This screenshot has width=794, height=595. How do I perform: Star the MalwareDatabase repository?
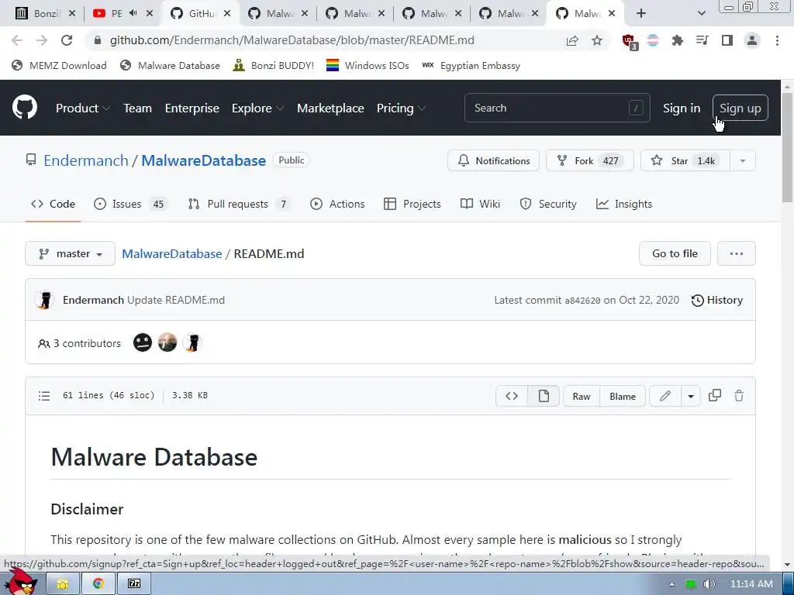(x=685, y=161)
